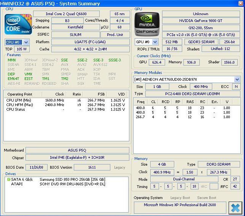The width and height of the screenshot is (245, 216).
Task: Click the green SATA drive status icon
Action: 9,179
